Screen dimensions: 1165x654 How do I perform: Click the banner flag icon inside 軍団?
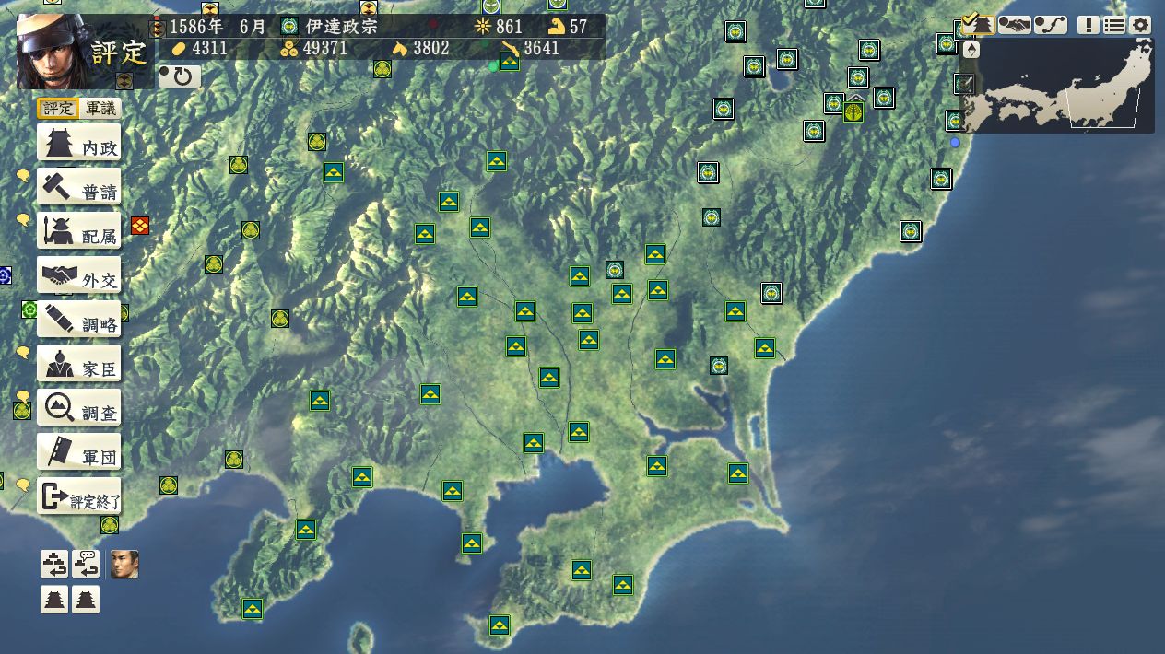pyautogui.click(x=59, y=452)
